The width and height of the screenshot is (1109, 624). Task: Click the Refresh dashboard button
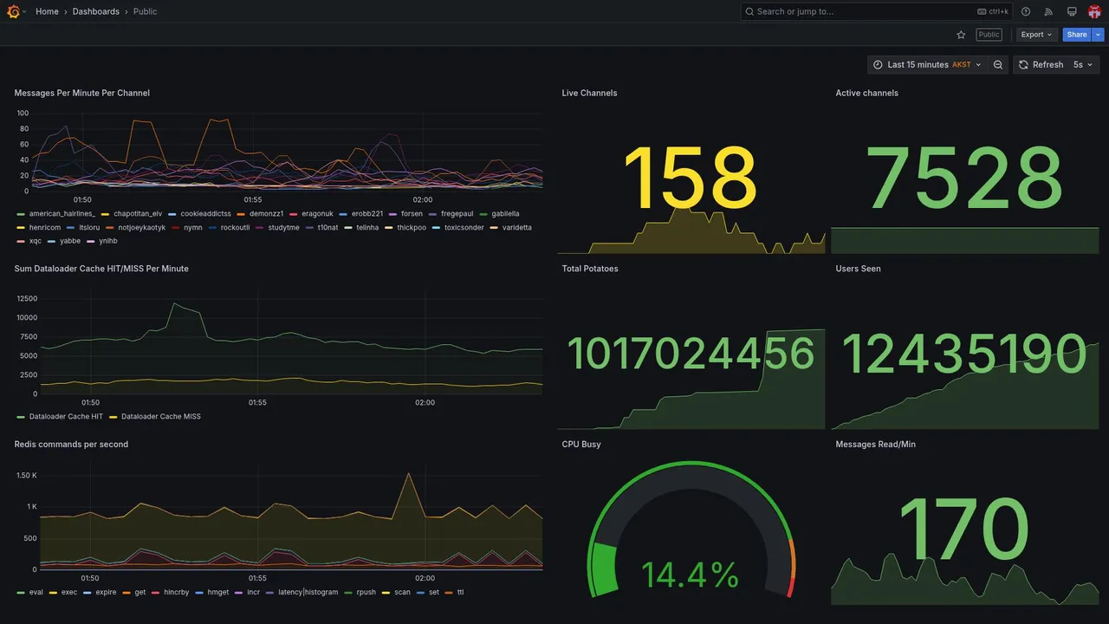pos(1040,65)
